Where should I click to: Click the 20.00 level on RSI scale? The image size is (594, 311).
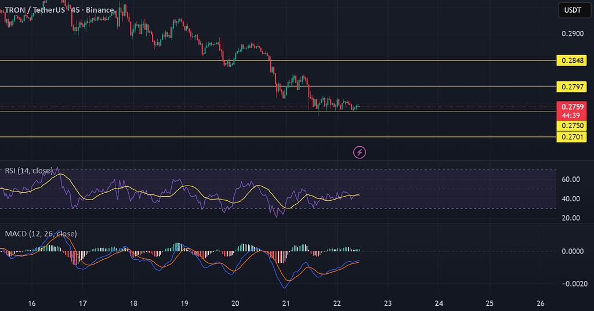pos(571,218)
